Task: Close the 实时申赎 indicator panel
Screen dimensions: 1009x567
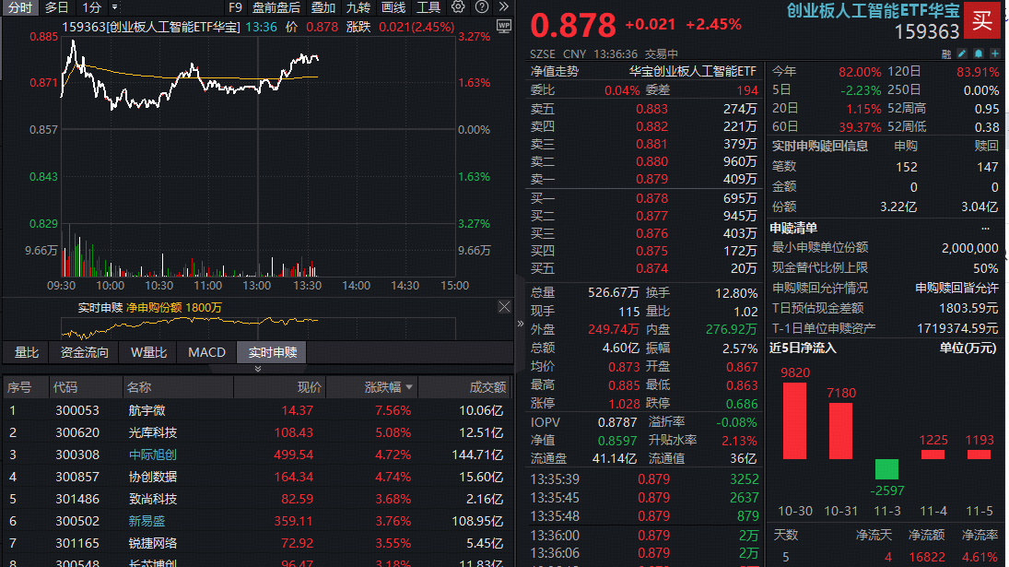Action: [504, 306]
